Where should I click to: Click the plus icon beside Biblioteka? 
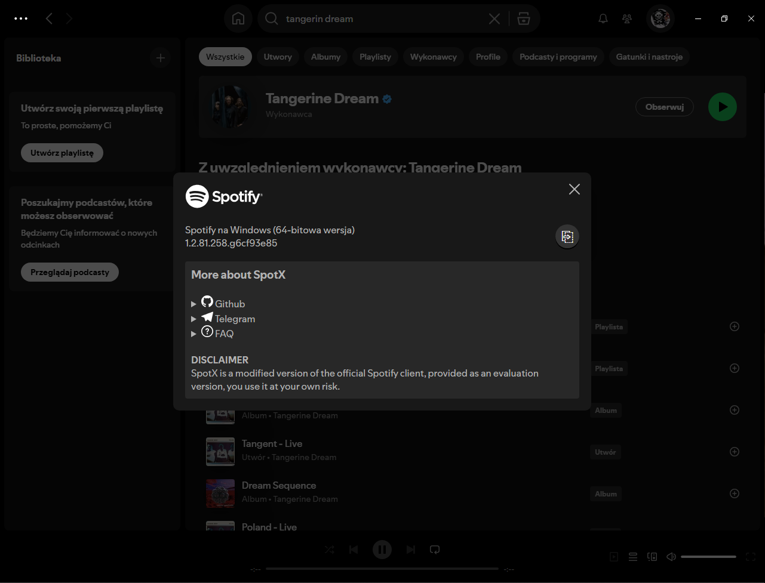[160, 58]
